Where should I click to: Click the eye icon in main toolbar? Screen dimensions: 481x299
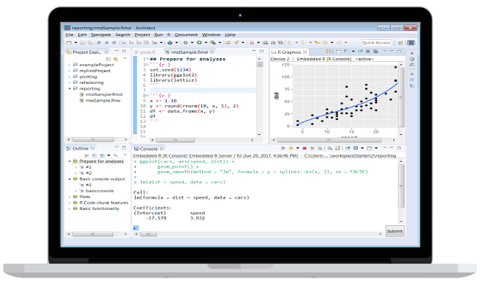click(170, 43)
